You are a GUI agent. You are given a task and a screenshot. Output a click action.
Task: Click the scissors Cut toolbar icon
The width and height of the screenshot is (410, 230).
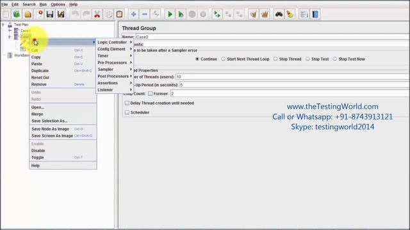coord(97,14)
